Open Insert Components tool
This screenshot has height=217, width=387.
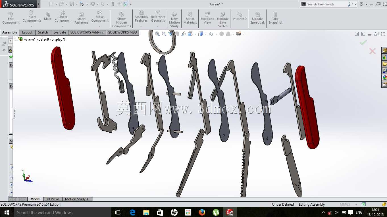pos(32,16)
